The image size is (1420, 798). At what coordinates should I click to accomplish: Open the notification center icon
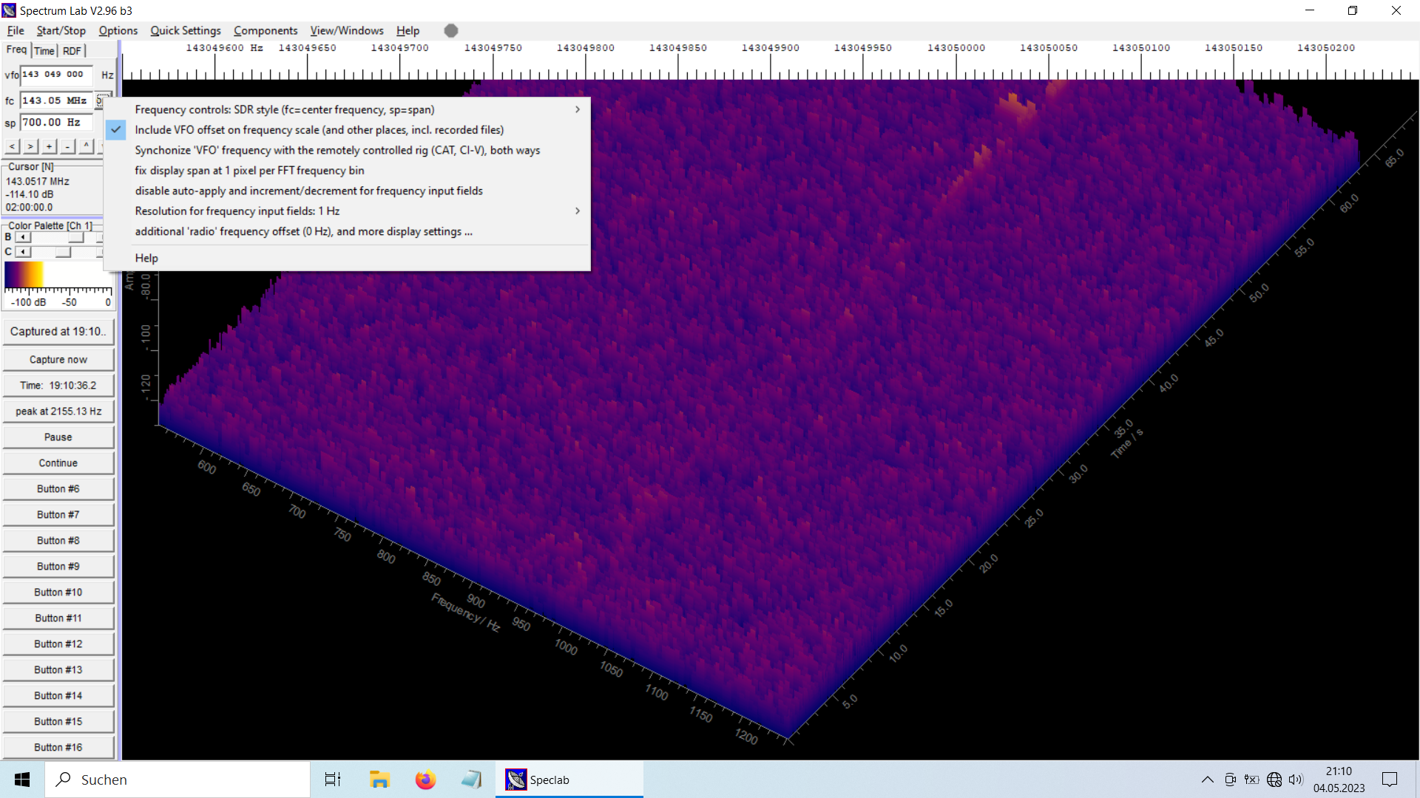(x=1390, y=780)
